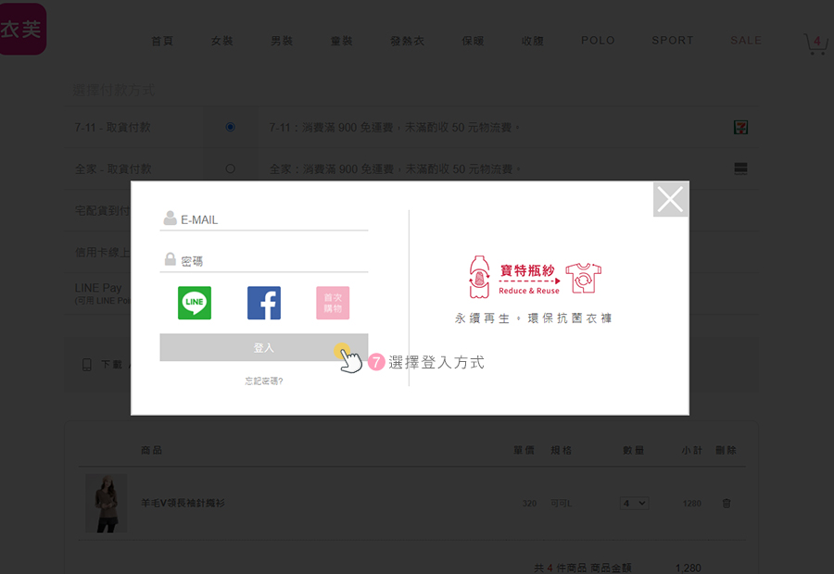Click the sweater product thumbnail
Viewport: 834px width, 574px height.
click(107, 503)
